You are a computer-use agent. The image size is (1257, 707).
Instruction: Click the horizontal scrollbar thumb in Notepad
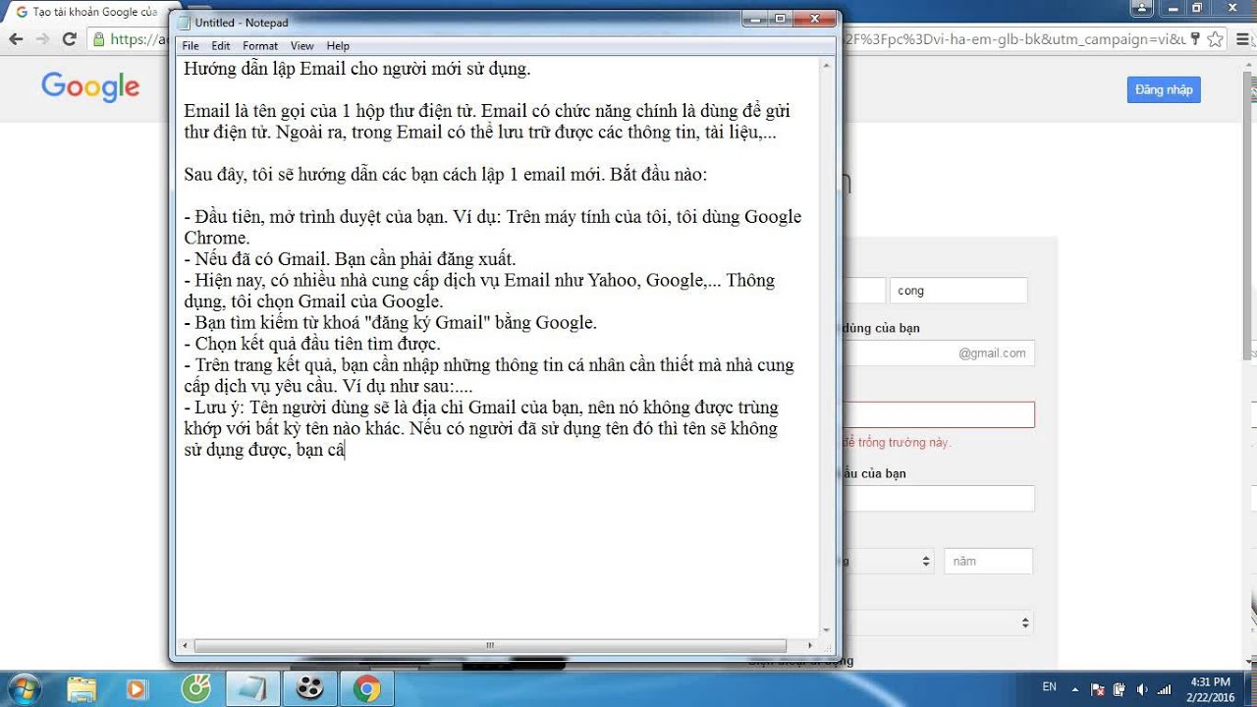tap(490, 645)
